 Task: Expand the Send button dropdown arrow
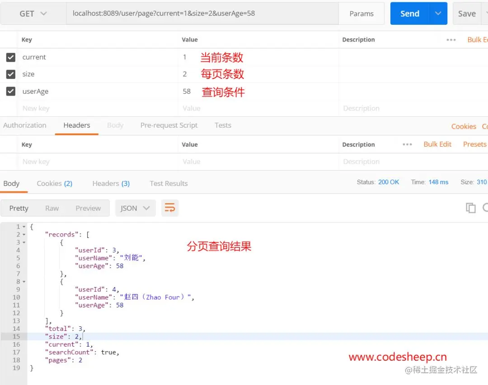pos(438,14)
